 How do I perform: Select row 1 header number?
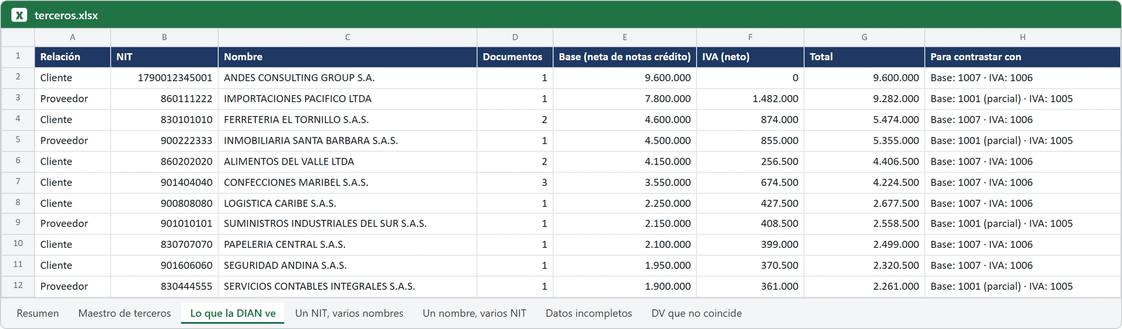pos(18,56)
